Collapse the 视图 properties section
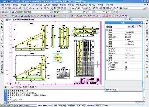149x107 pixels. coord(107,46)
